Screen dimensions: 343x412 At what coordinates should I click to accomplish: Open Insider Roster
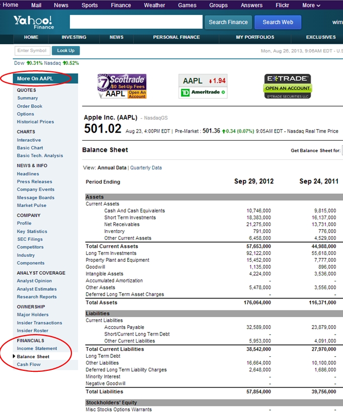click(x=33, y=331)
